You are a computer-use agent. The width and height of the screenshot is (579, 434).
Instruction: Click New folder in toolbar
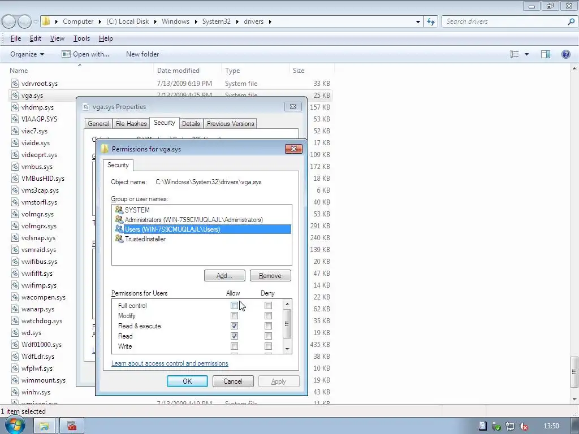click(x=142, y=54)
